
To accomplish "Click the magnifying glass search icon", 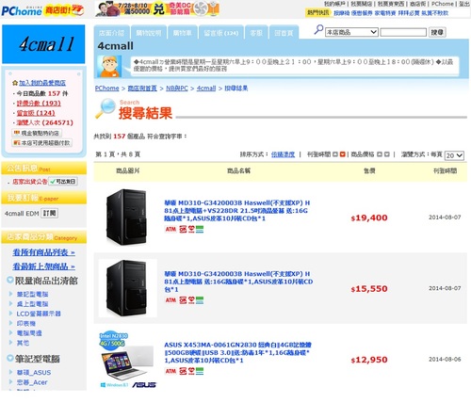I will pos(318,30).
